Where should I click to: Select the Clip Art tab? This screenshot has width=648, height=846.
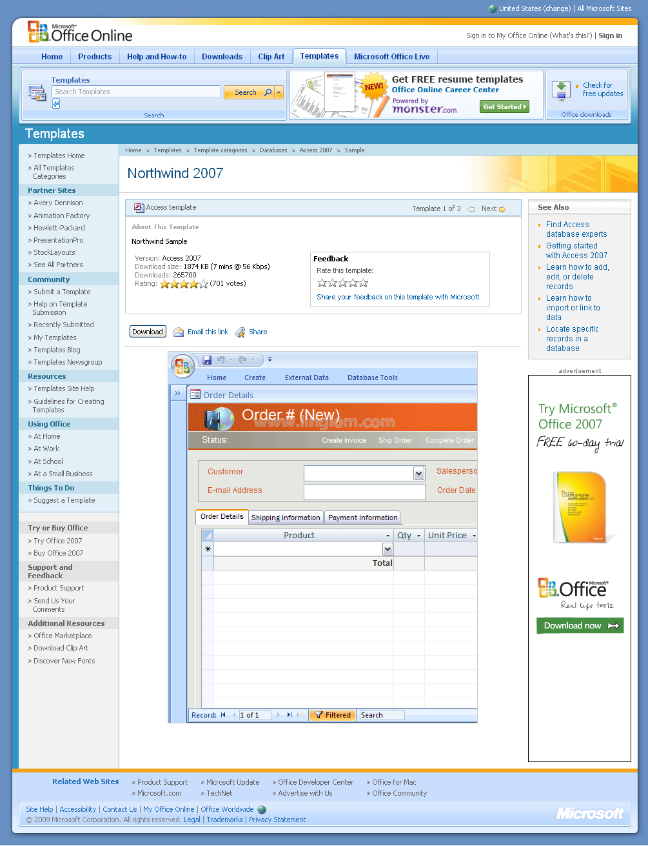pos(271,57)
